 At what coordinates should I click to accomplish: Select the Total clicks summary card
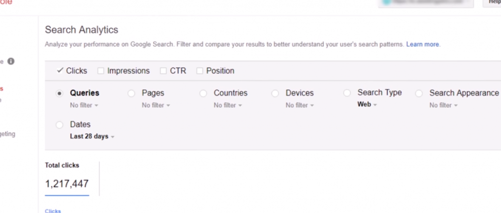coord(67,178)
